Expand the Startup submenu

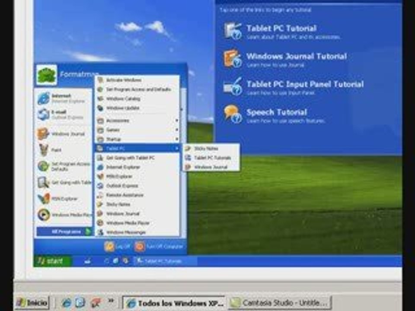(137, 139)
